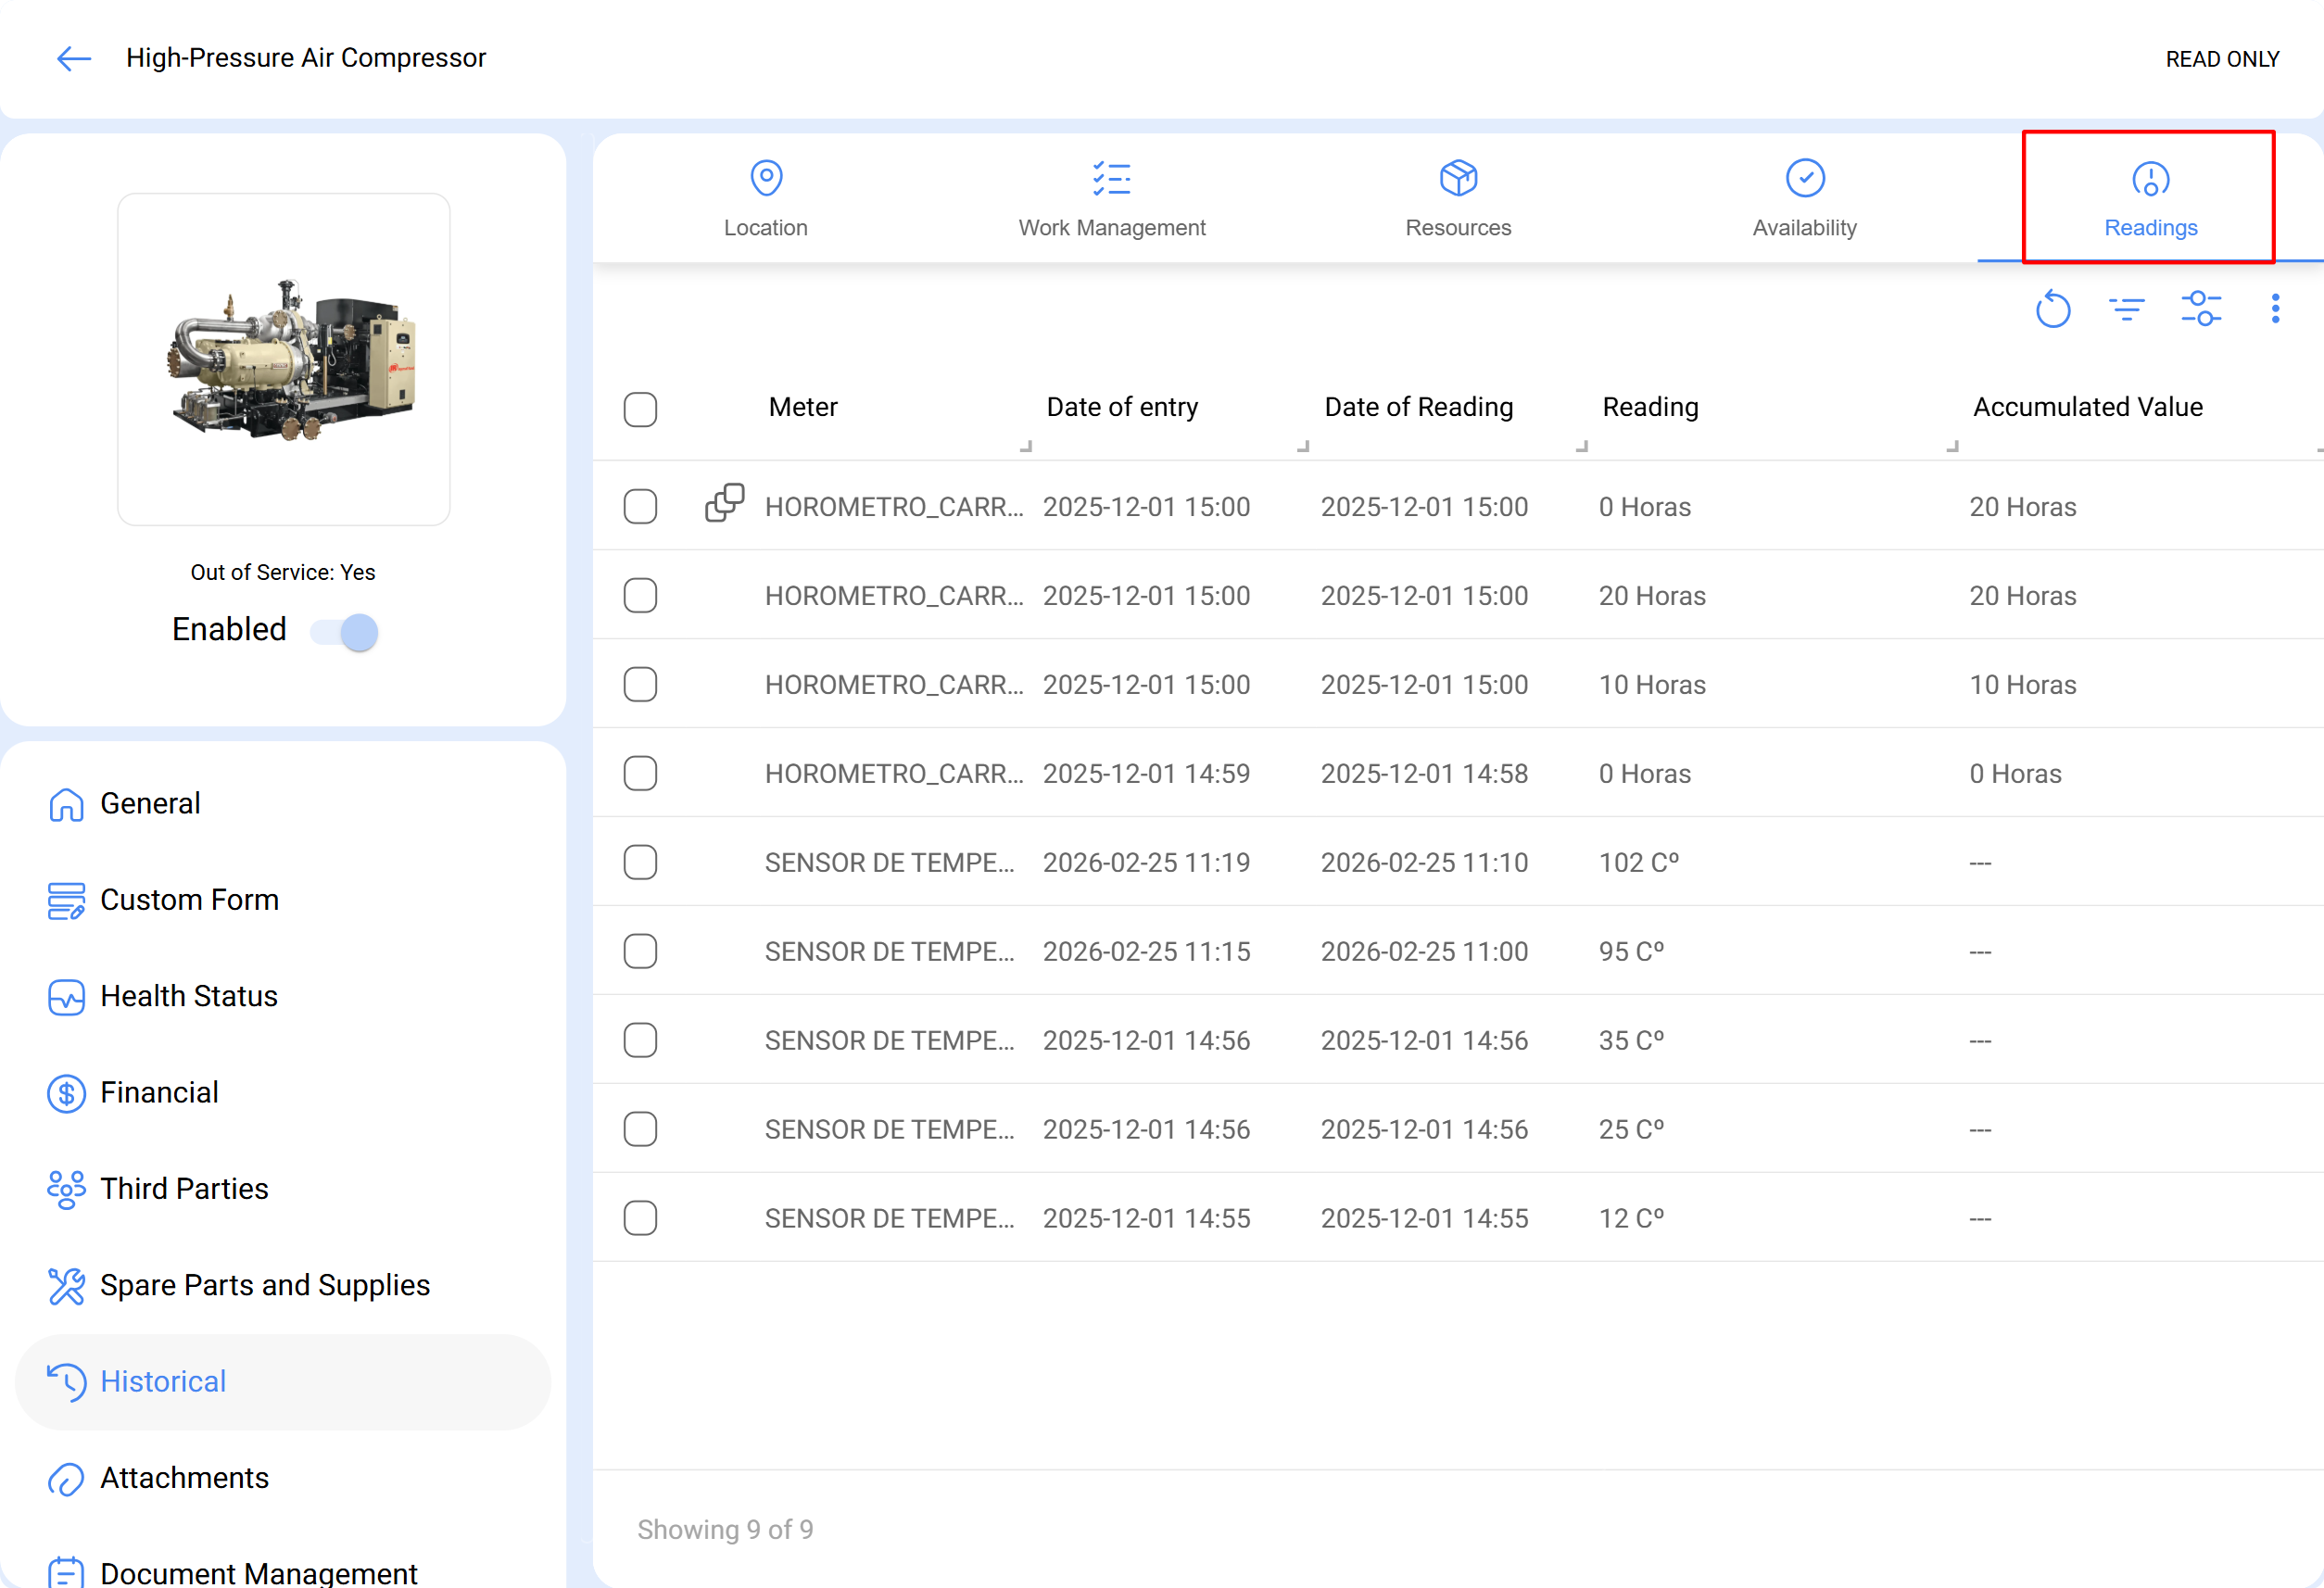This screenshot has height=1588, width=2324.
Task: Open the Resources tab
Action: [x=1457, y=199]
